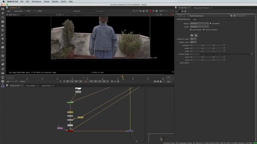Viewport: 257px width, 144px height.
Task: Toggle the receive shadow checkbox
Action: 204,30
